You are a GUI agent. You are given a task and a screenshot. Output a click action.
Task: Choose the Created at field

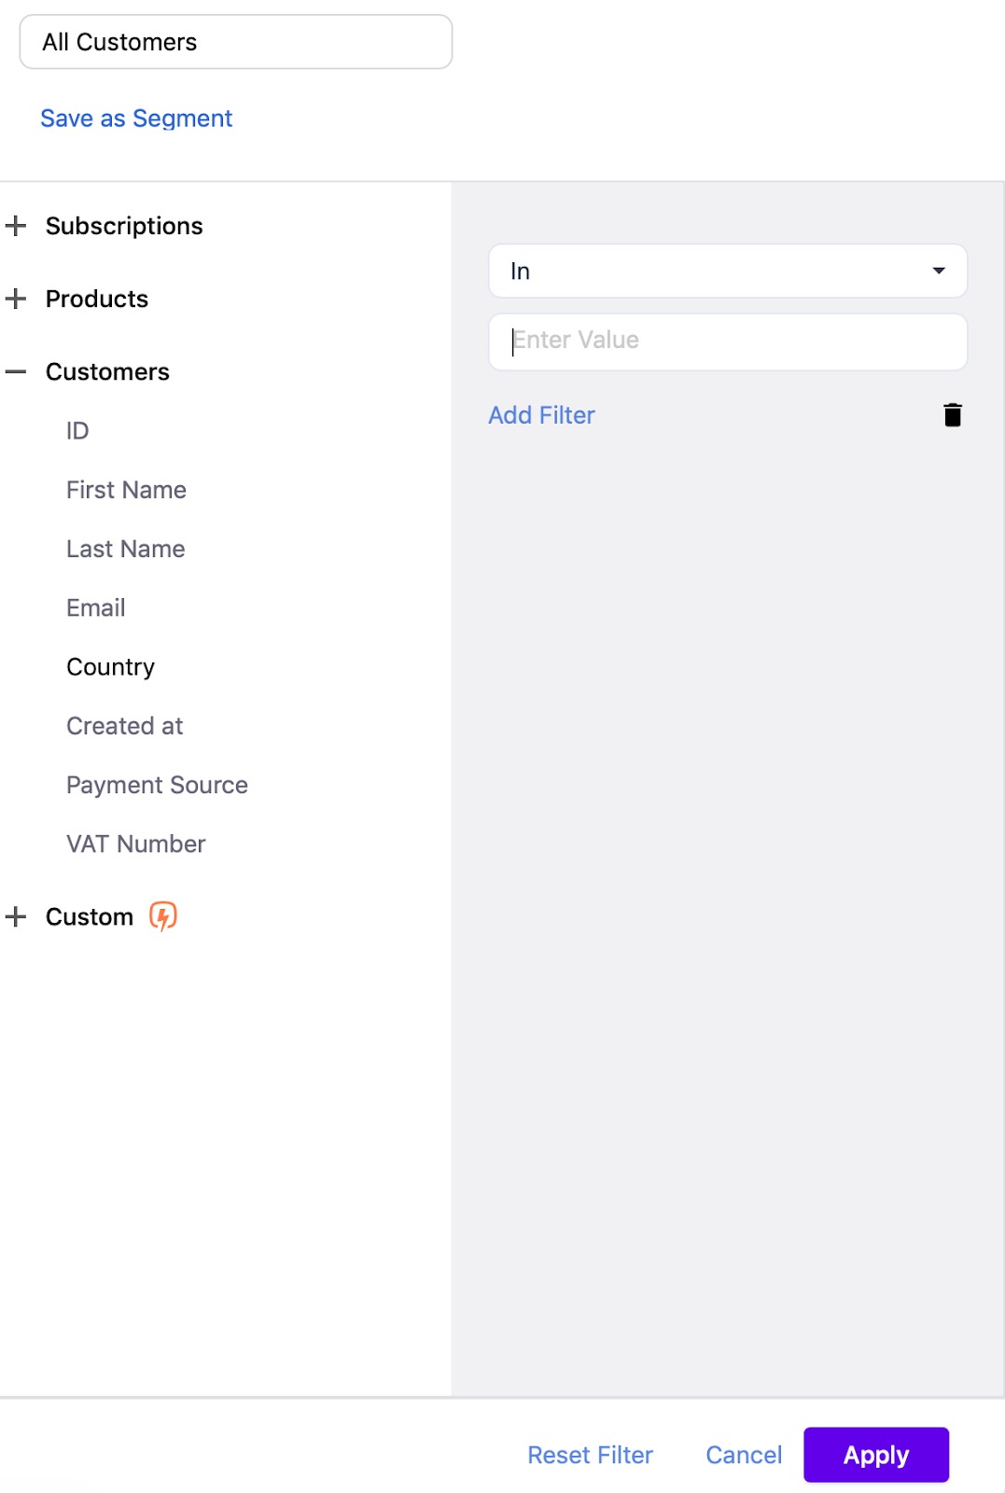pos(124,726)
